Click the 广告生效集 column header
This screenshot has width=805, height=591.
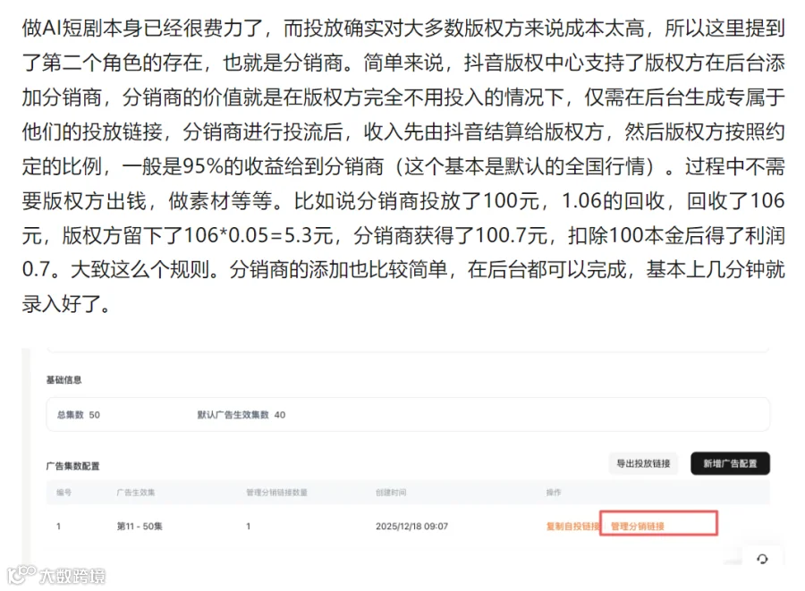pos(136,493)
